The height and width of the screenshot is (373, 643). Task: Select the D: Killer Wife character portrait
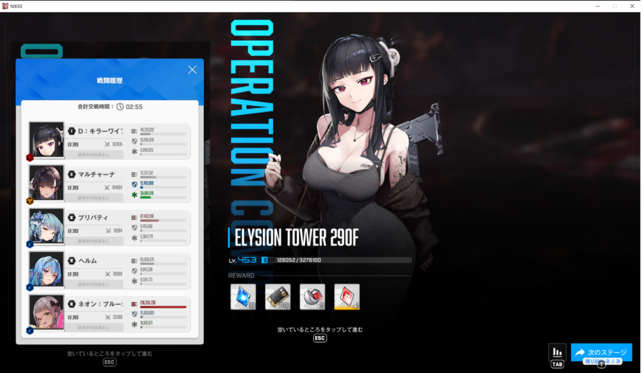tap(46, 139)
